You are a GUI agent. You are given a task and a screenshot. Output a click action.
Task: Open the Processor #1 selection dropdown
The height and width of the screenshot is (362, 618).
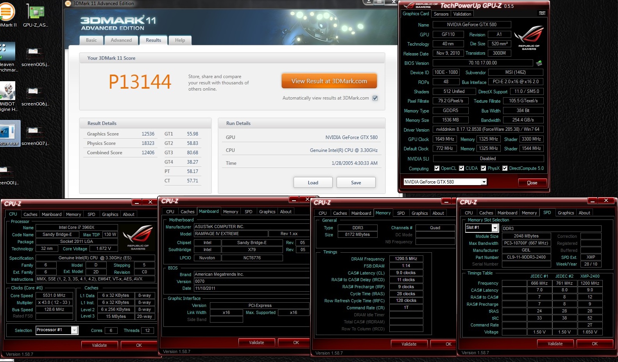[74, 330]
